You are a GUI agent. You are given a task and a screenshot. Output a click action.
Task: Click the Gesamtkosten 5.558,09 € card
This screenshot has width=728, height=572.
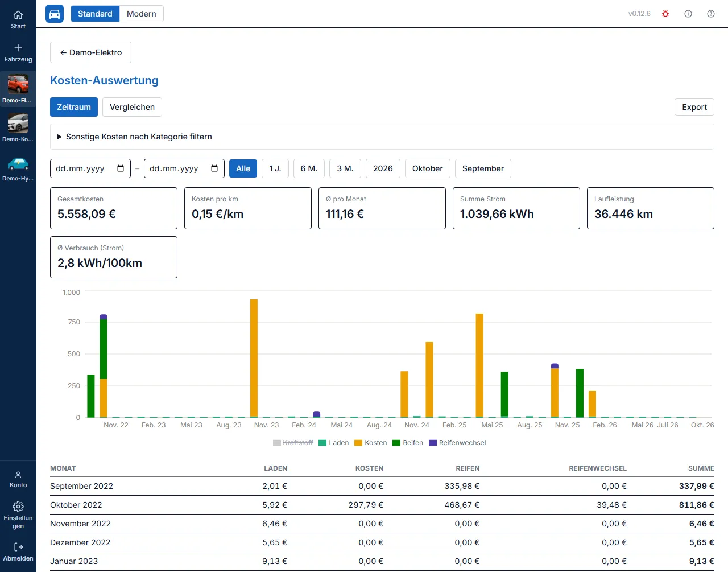114,208
